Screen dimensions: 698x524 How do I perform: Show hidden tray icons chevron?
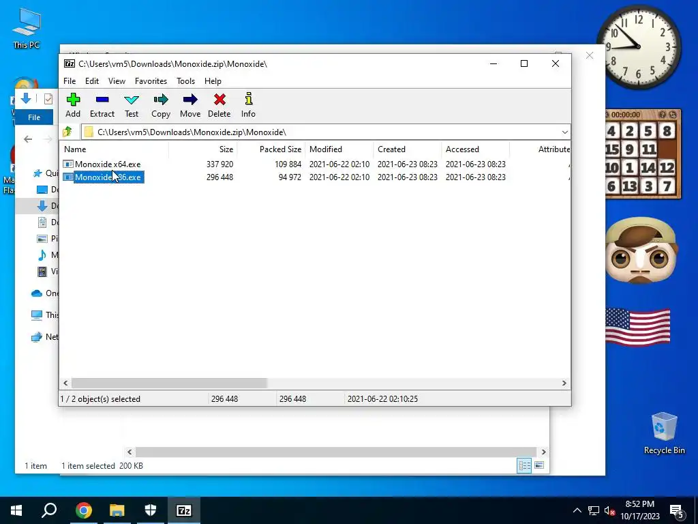pos(577,510)
